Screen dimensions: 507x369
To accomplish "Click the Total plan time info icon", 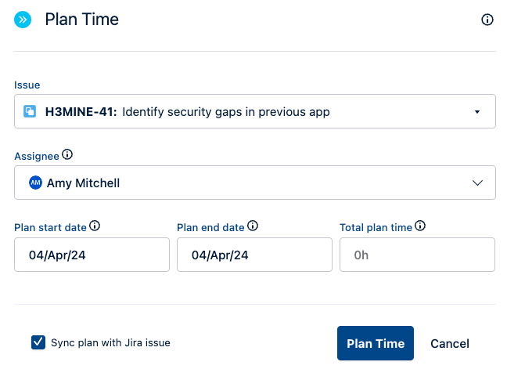I will click(420, 226).
